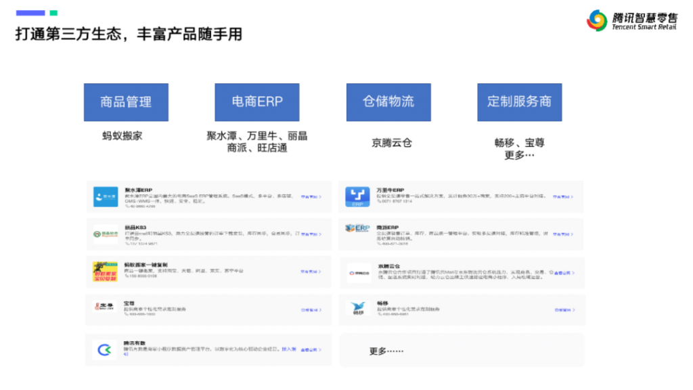Click the 聚水潭ERP title text

(138, 190)
